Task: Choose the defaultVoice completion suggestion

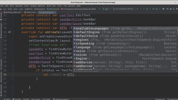Action: coord(125,36)
